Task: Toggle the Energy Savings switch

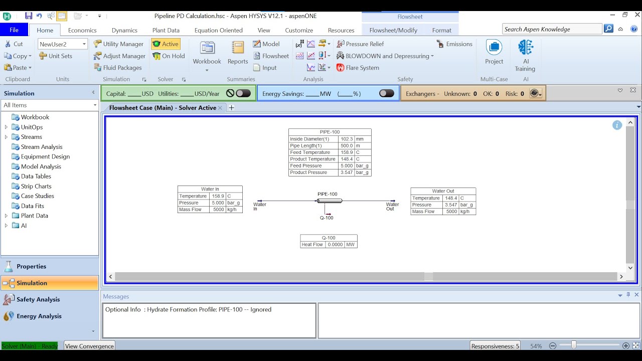Action: pos(387,93)
